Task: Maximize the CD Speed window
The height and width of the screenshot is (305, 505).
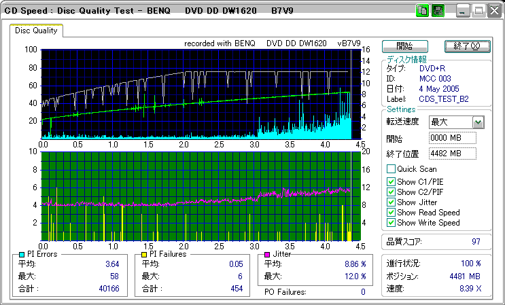Action: tap(478, 11)
